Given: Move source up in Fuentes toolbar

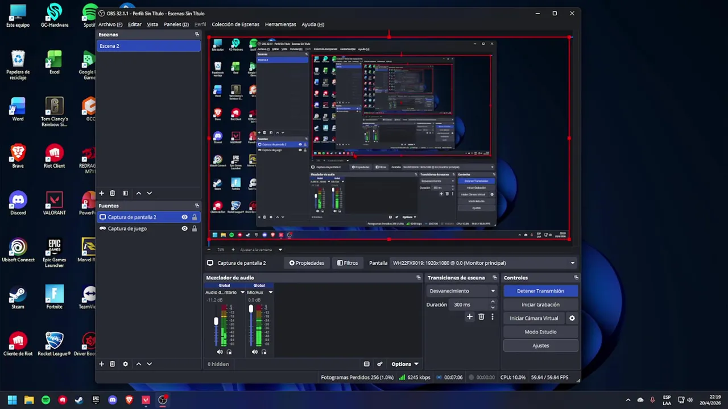Looking at the screenshot, I should coord(138,364).
